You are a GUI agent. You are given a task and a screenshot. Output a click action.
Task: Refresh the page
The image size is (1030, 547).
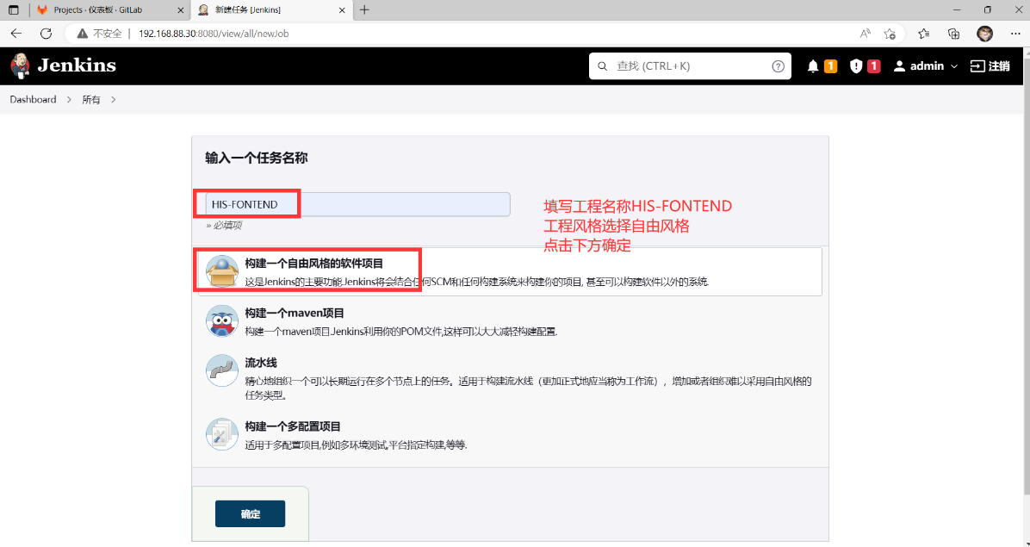point(46,34)
